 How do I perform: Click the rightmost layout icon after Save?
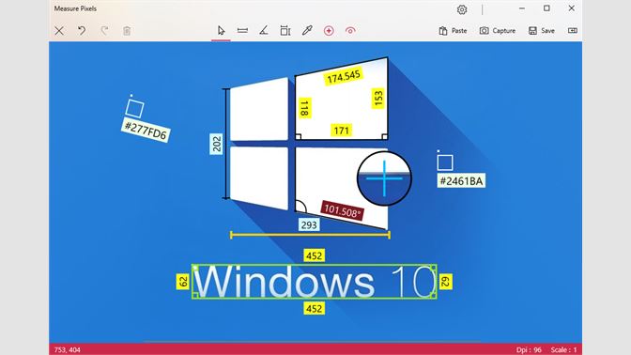(x=572, y=31)
